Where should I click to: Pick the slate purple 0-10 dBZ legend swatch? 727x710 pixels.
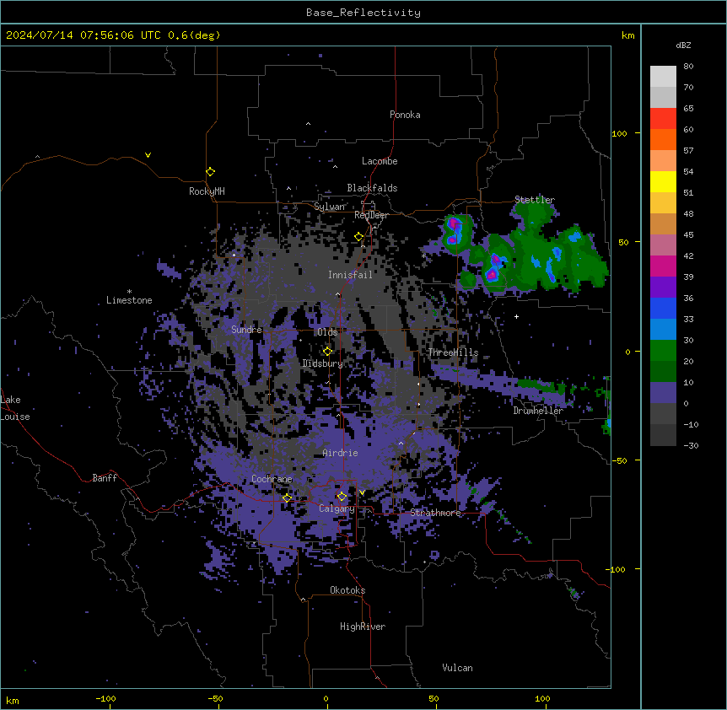coord(663,393)
